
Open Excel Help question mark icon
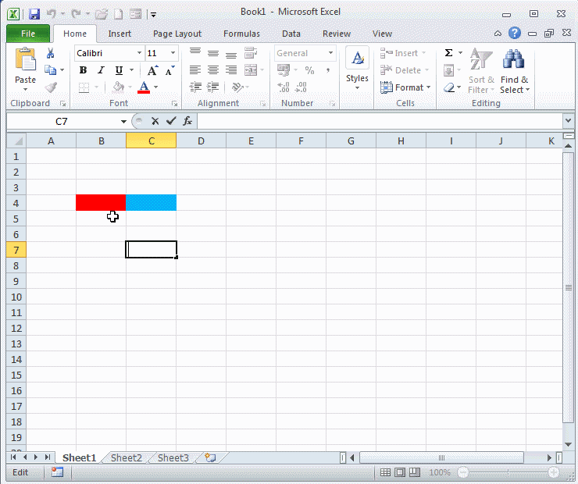[515, 34]
